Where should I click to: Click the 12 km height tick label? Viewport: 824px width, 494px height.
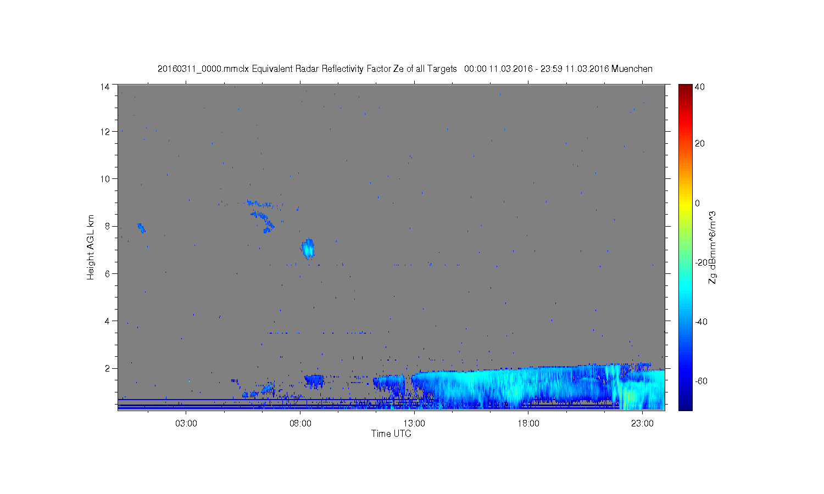tap(105, 132)
